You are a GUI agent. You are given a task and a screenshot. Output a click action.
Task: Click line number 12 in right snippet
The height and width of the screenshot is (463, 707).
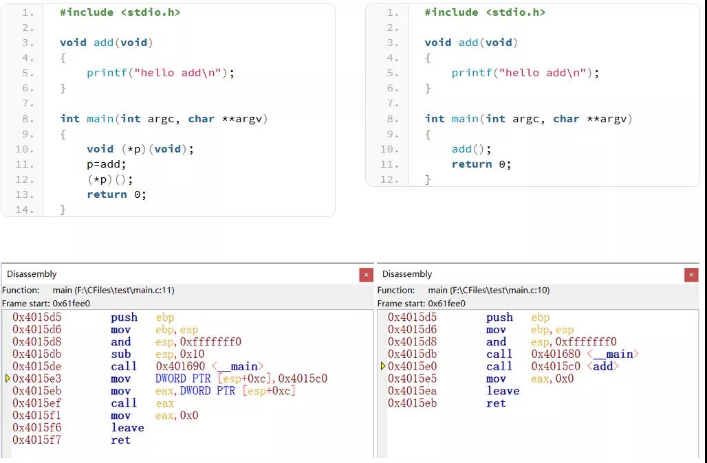(x=389, y=180)
